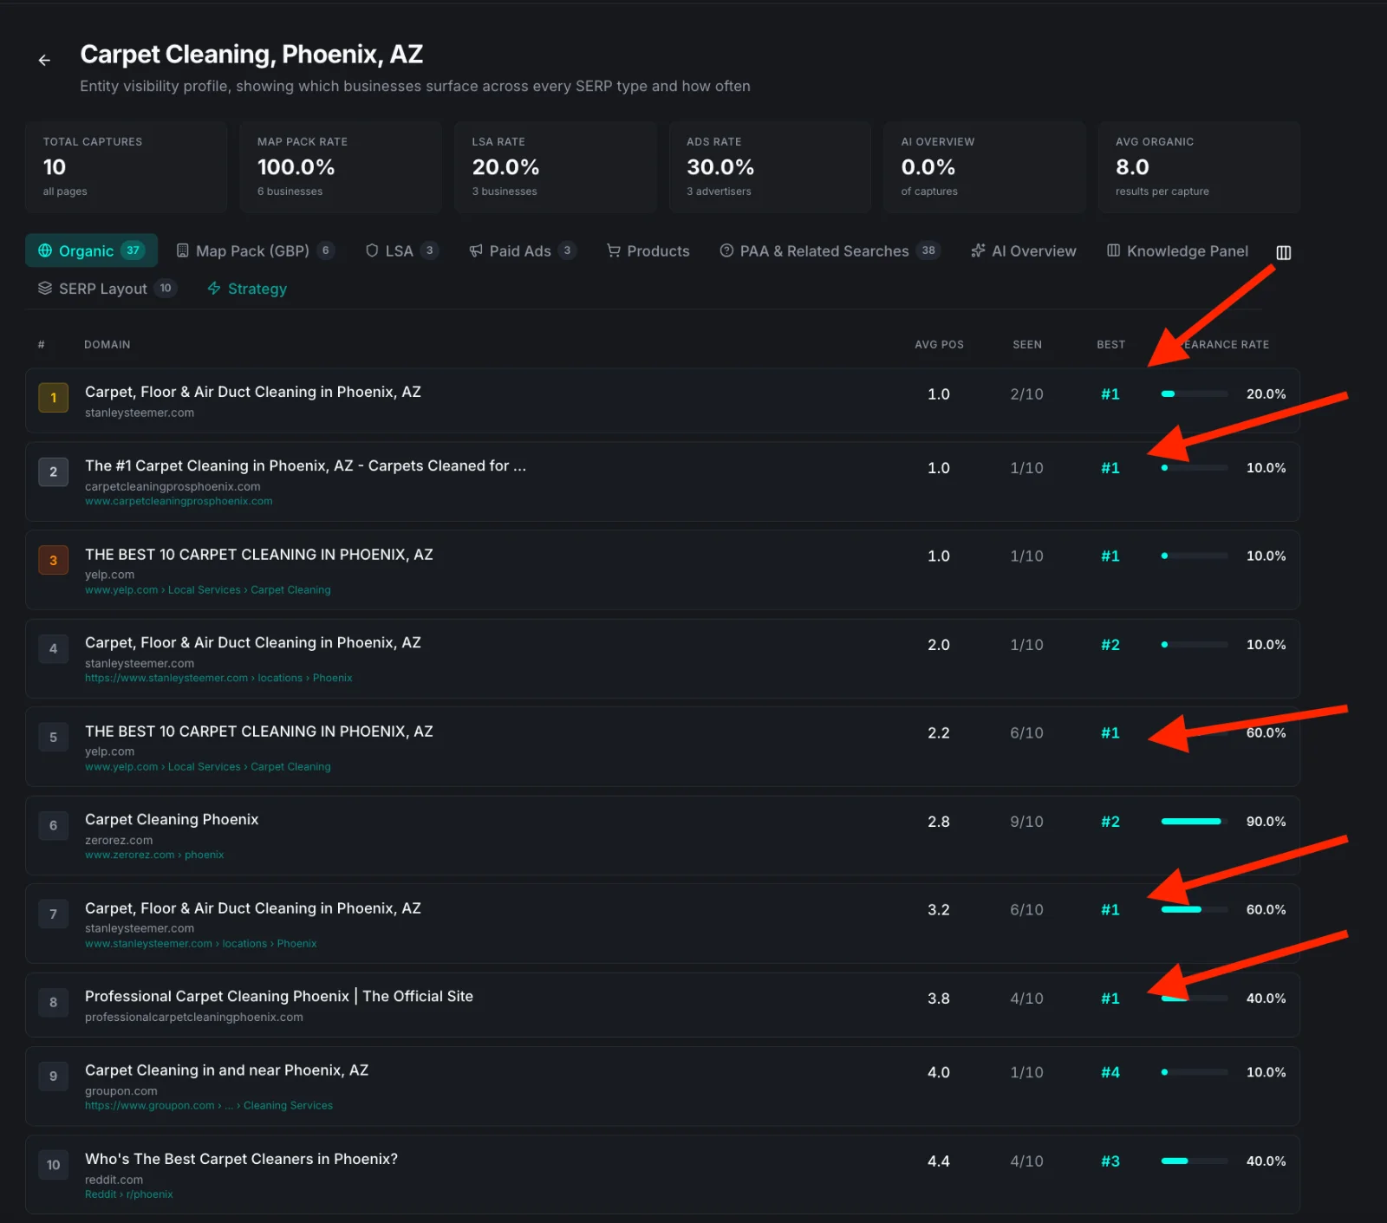Select 'Carpet Cleaning Phoenix' title text

click(172, 819)
